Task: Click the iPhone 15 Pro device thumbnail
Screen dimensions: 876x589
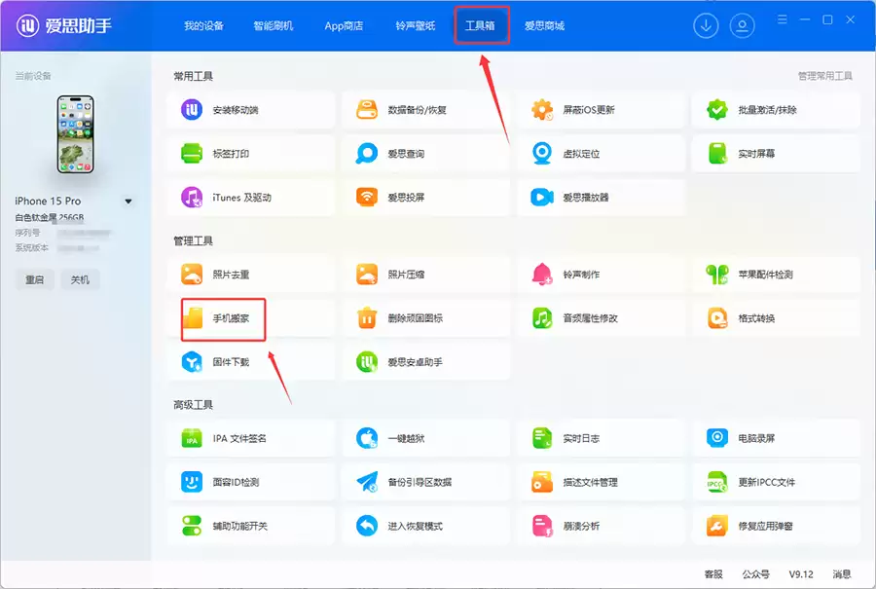Action: coord(75,134)
